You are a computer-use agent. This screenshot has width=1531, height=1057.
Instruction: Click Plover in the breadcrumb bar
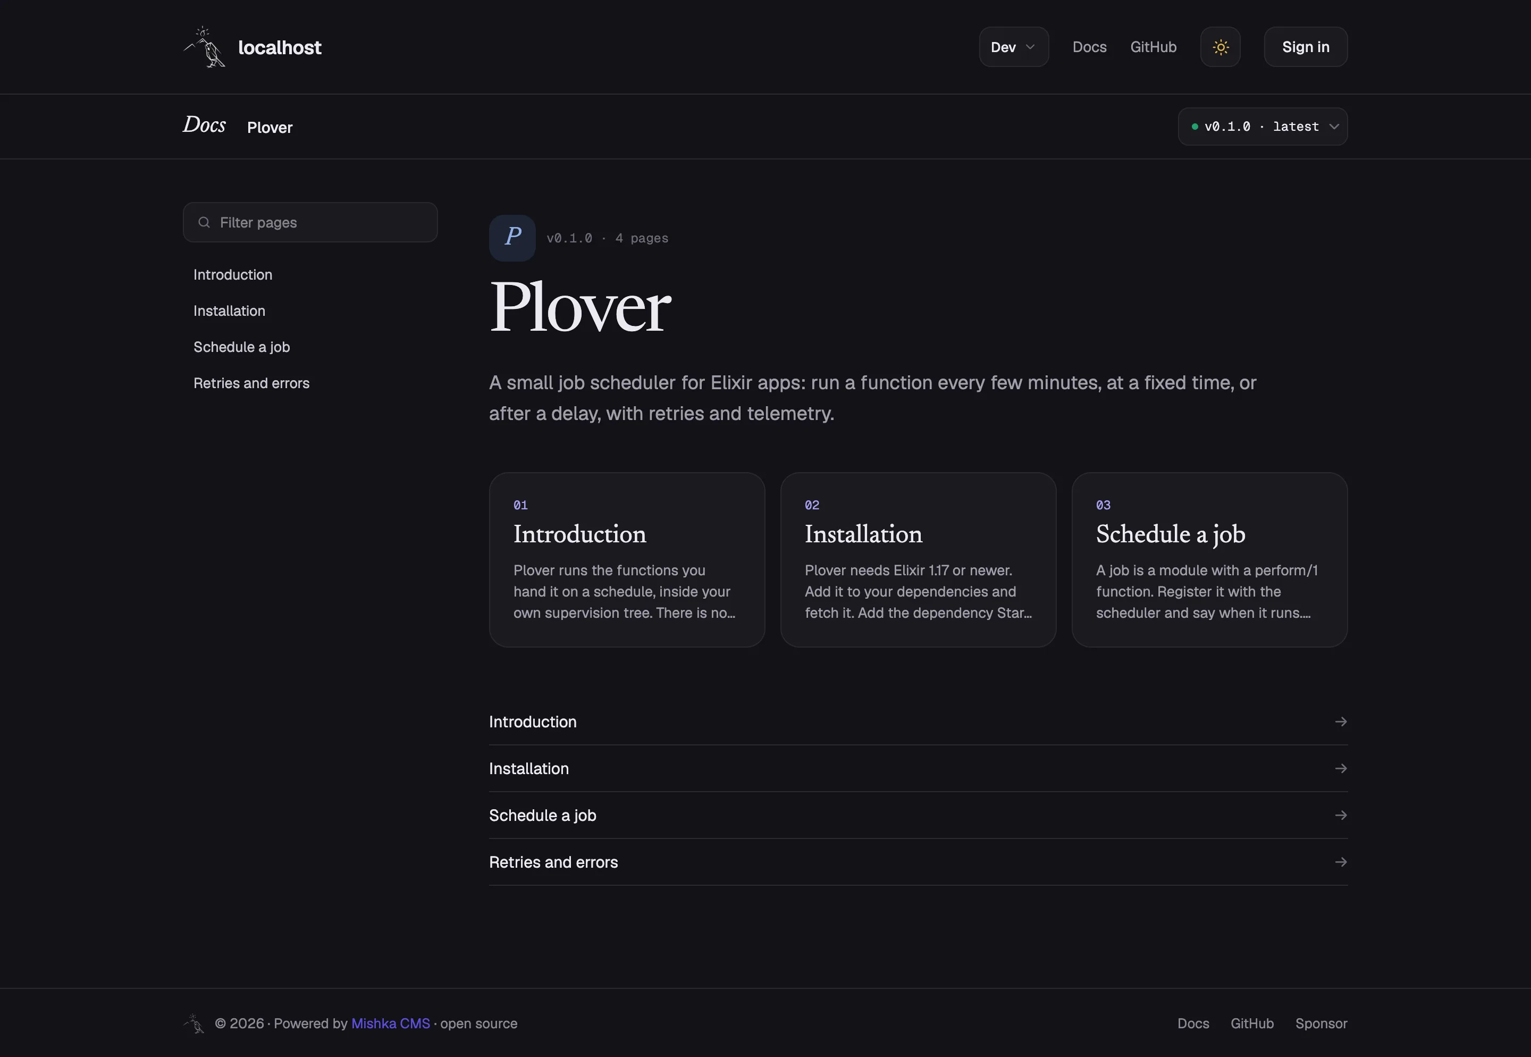pos(270,127)
